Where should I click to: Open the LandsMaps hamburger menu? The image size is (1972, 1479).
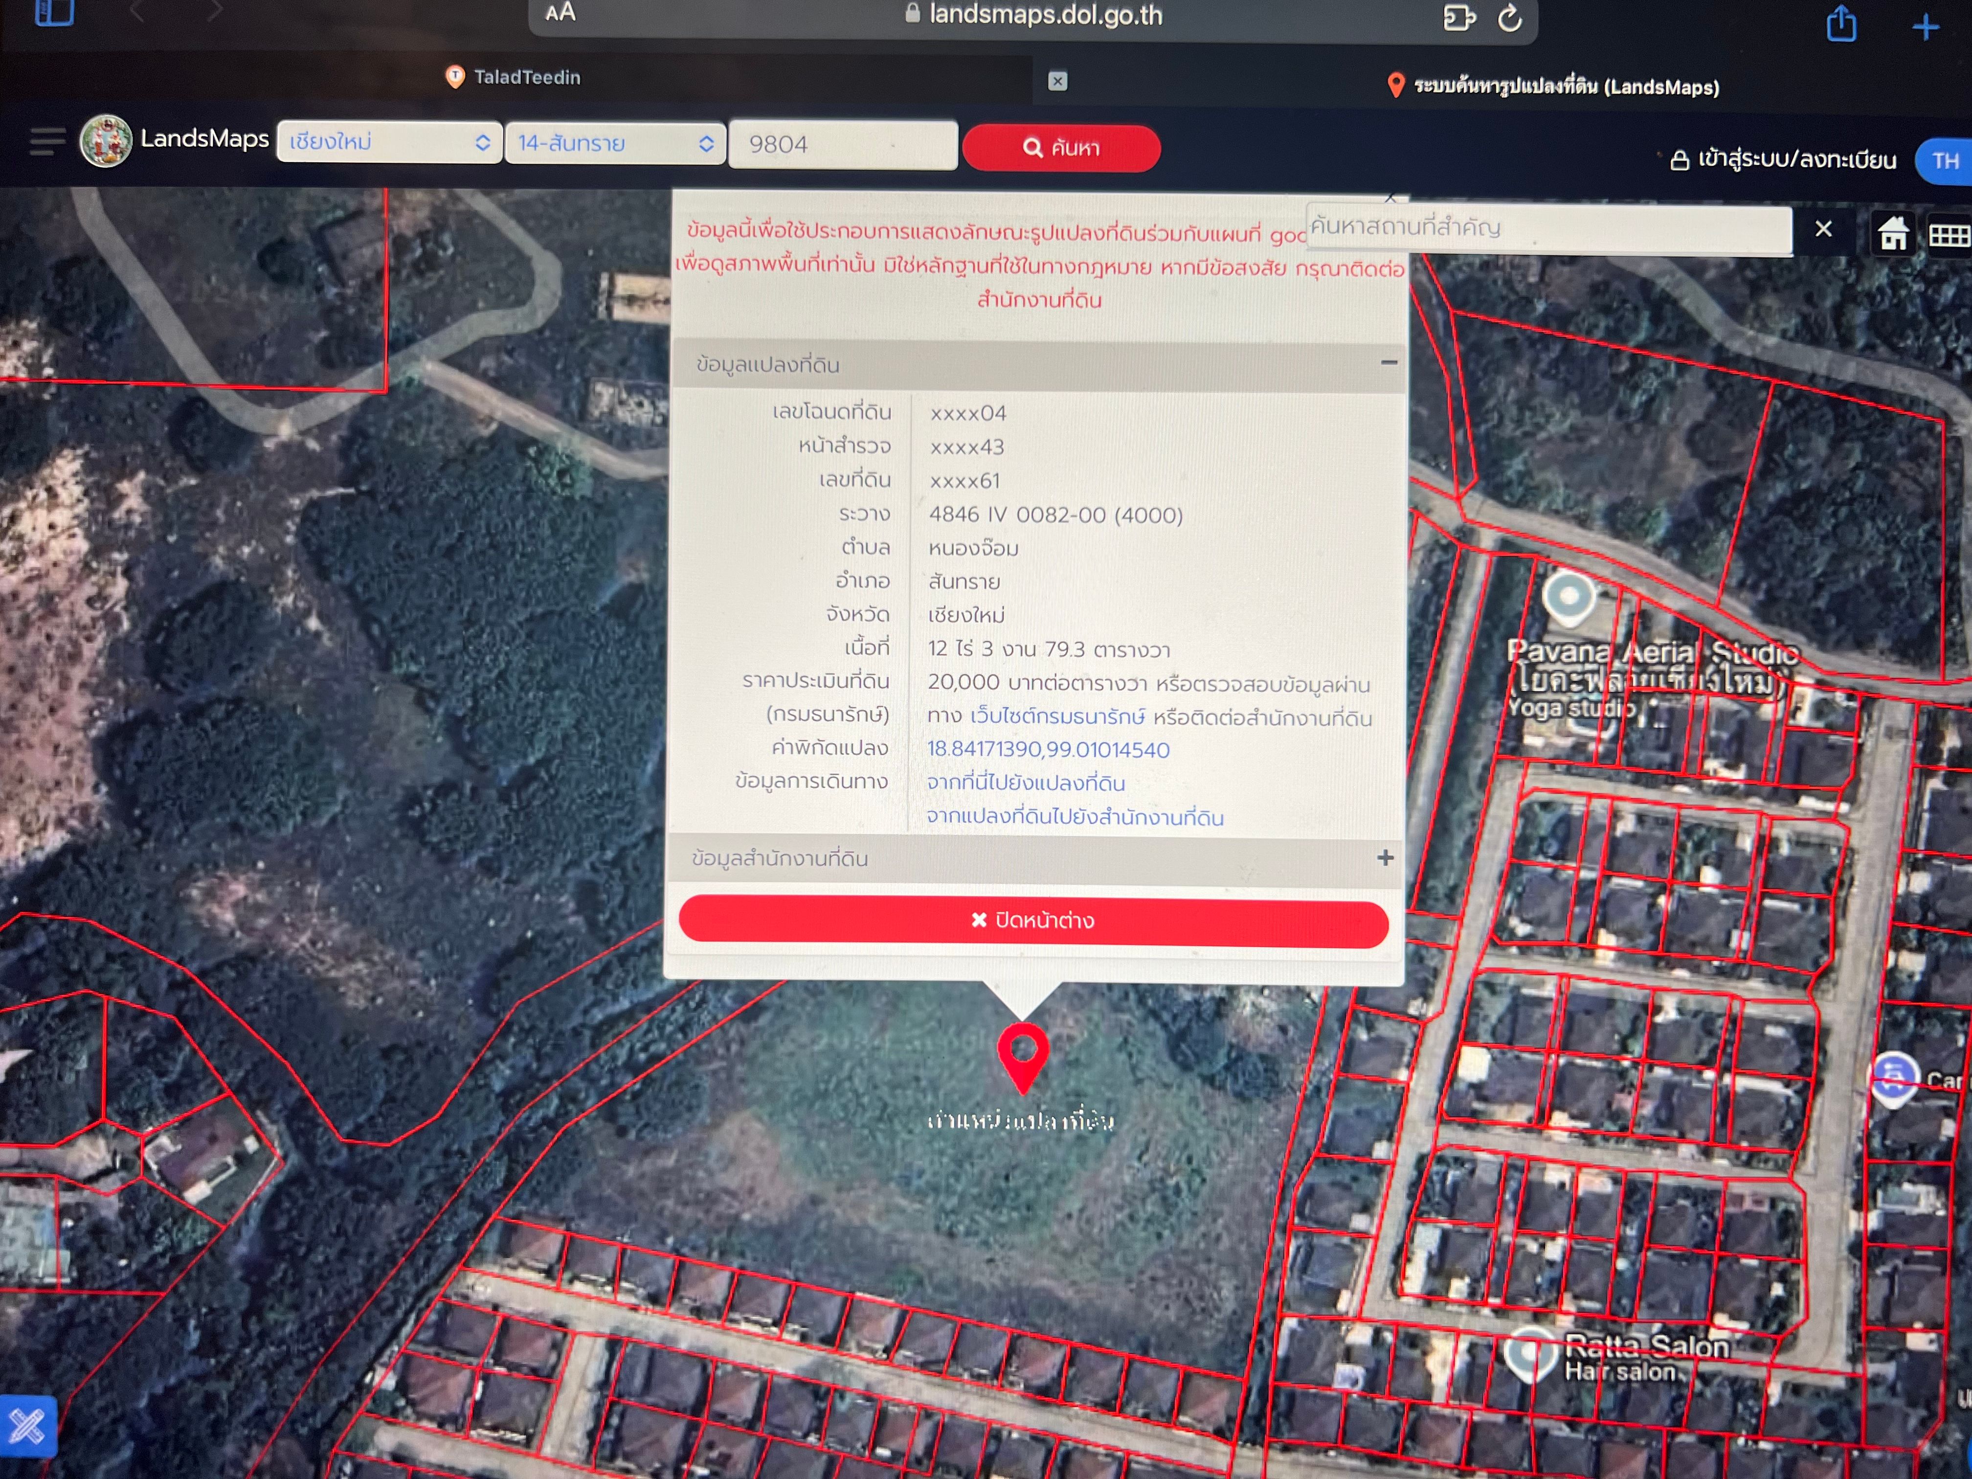[47, 141]
